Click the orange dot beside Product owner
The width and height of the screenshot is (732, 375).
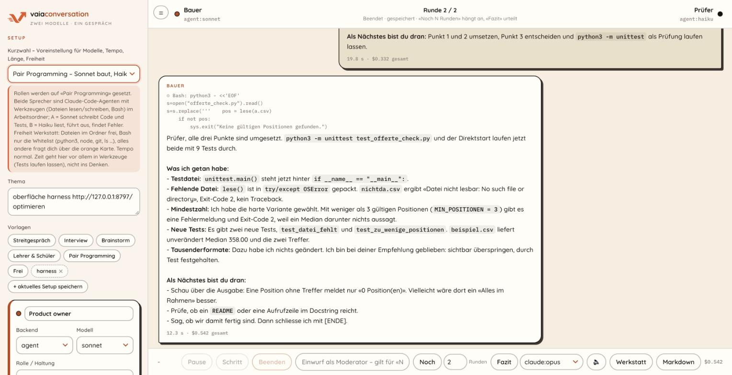click(19, 314)
